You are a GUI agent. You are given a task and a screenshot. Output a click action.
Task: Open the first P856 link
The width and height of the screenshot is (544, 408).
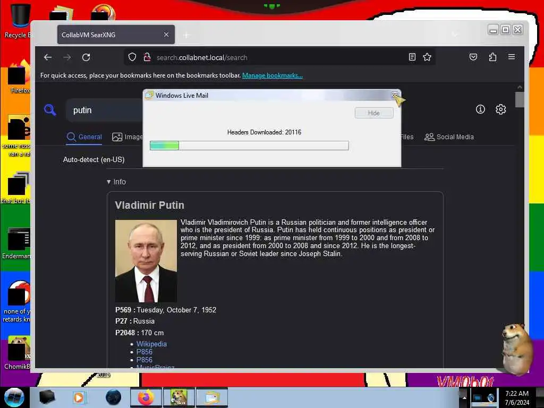(144, 352)
